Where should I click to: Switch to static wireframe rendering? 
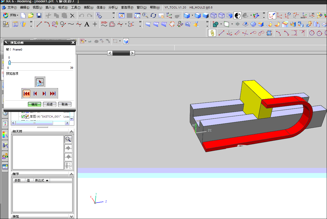(214, 16)
